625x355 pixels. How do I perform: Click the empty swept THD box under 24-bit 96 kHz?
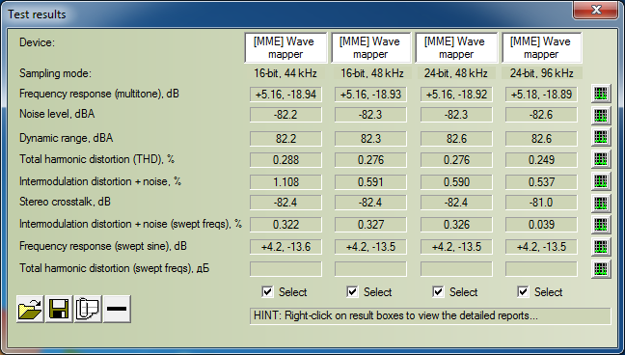coord(541,269)
